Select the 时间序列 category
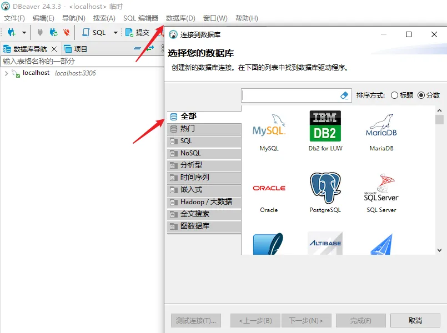This screenshot has height=333, width=447. 204,178
